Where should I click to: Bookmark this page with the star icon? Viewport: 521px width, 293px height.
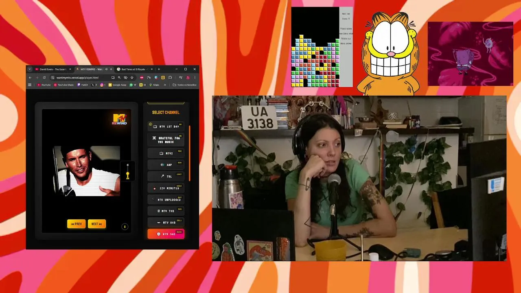pyautogui.click(x=132, y=78)
